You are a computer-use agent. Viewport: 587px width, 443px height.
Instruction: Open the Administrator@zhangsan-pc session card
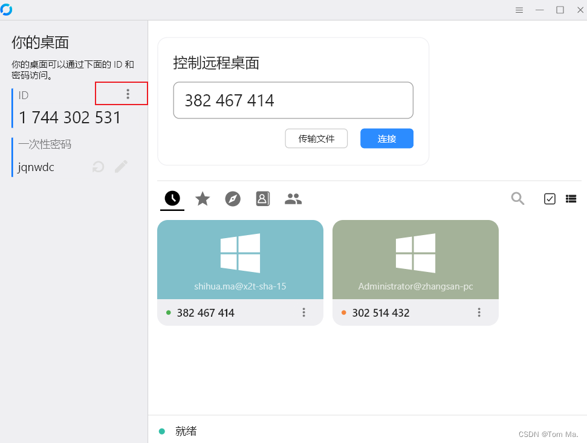coord(415,259)
